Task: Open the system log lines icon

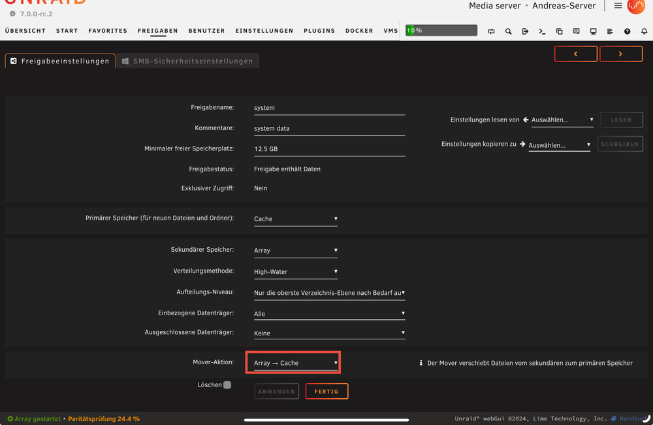Action: point(610,31)
